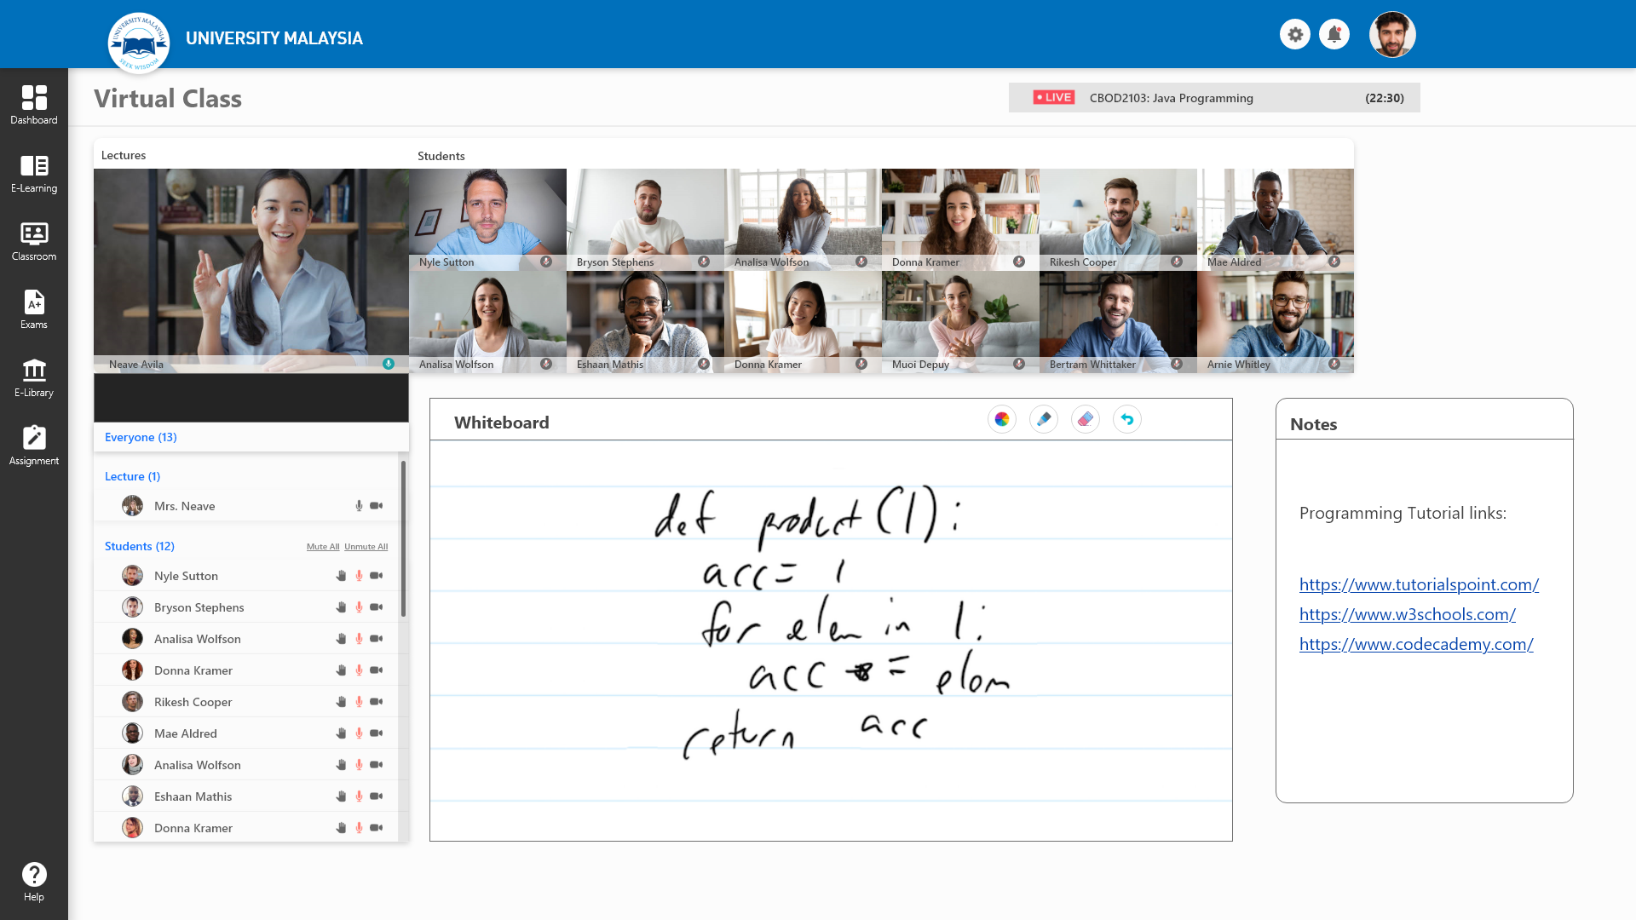Screen dimensions: 1636x920
Task: Click mic icon on Arnie Whitley video
Action: (x=1334, y=364)
